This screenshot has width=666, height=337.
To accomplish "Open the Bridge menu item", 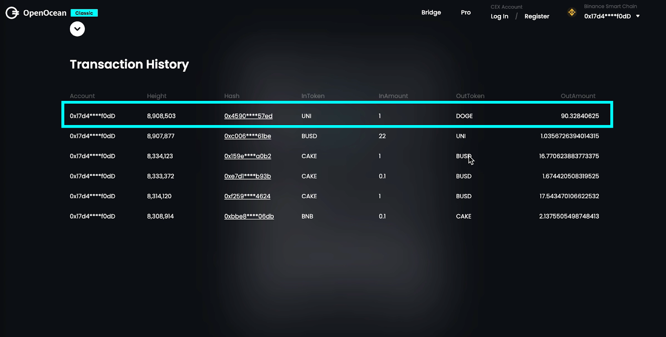I will 431,12.
